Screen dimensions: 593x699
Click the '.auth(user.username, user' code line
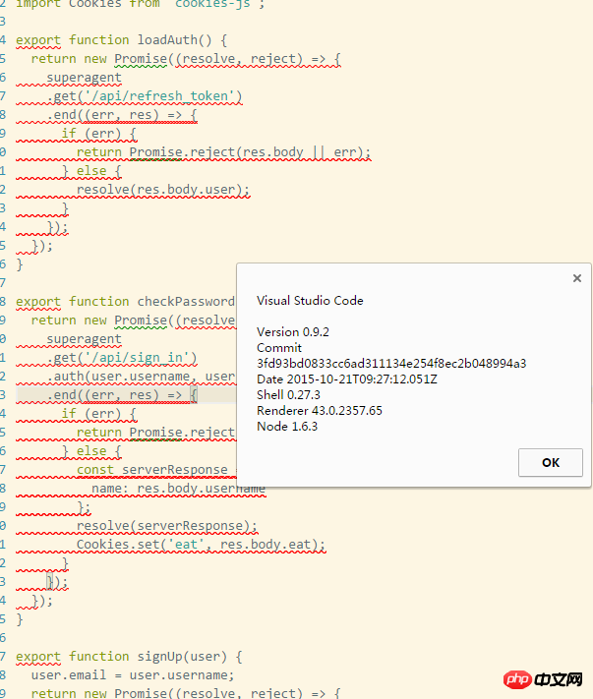(x=141, y=377)
